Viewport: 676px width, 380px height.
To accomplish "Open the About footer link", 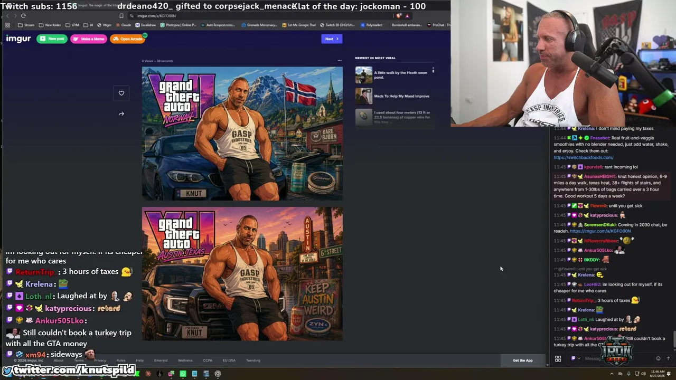I will tap(58, 360).
